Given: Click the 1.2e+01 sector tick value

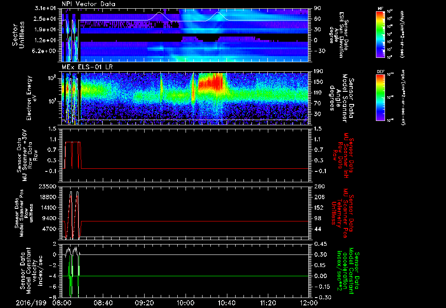Looking at the screenshot, I should point(45,40).
